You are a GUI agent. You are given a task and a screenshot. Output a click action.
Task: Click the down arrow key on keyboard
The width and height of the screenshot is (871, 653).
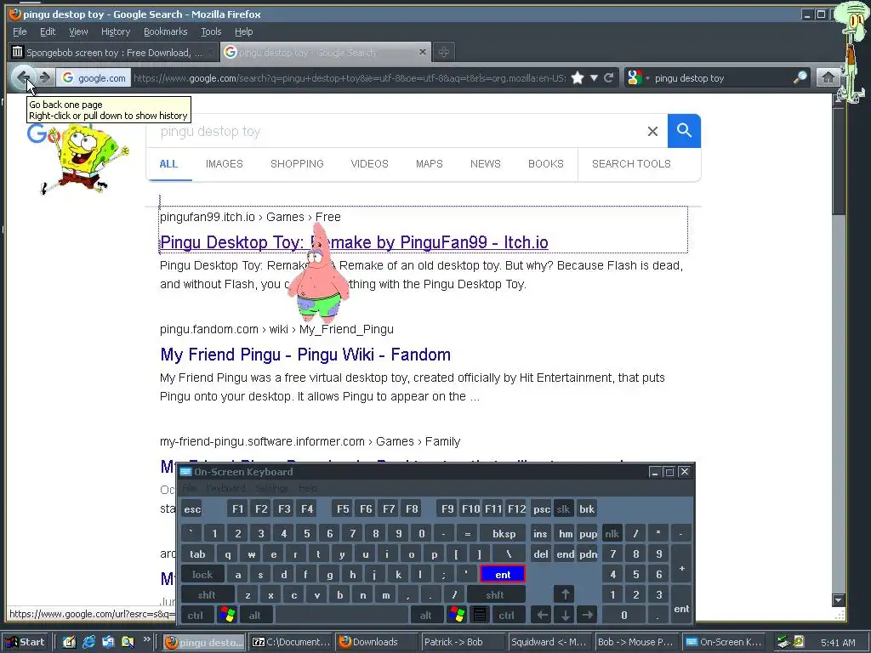coord(565,615)
